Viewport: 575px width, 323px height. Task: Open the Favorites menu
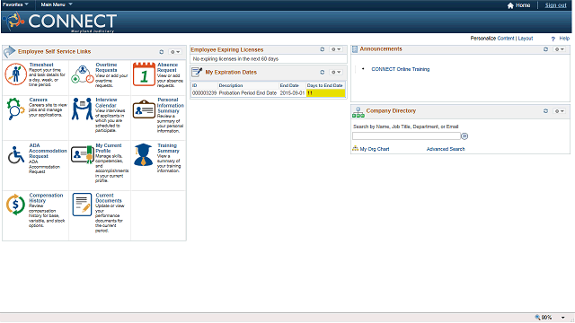click(x=15, y=4)
